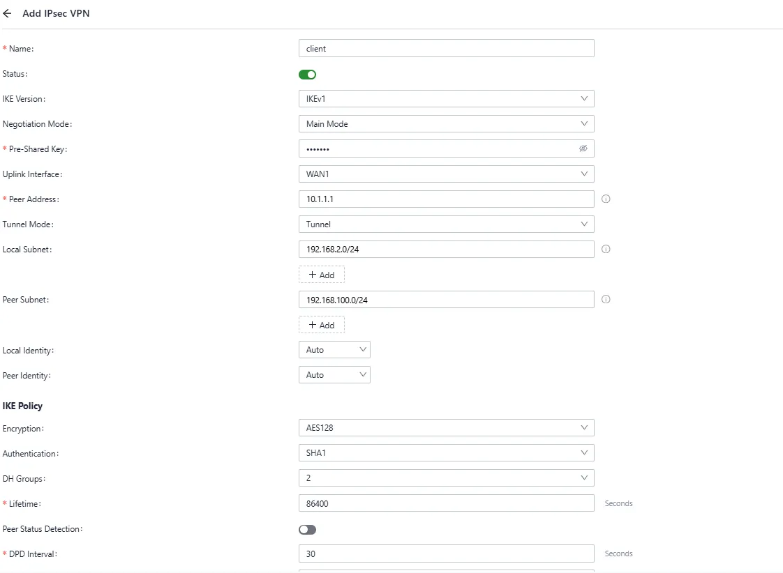783x573 pixels.
Task: Expand the Local Identity Auto dropdown
Action: [334, 349]
